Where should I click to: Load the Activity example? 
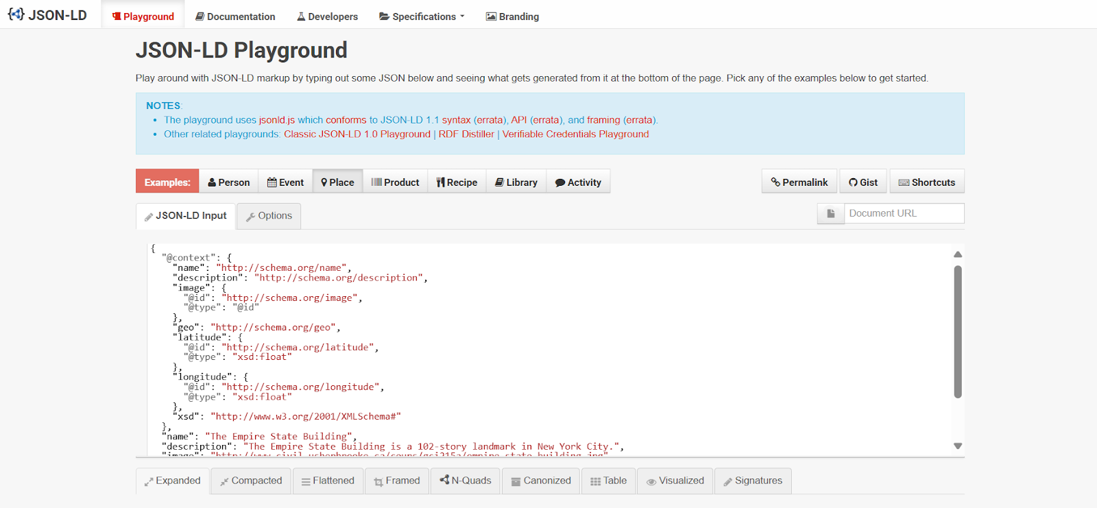point(578,182)
